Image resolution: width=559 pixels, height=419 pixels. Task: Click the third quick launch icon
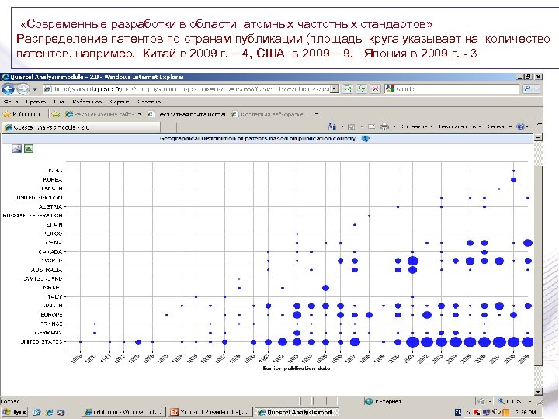click(61, 413)
